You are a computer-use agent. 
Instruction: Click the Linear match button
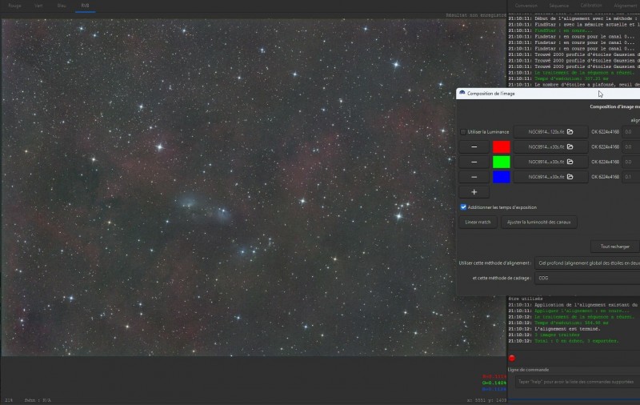pyautogui.click(x=478, y=223)
